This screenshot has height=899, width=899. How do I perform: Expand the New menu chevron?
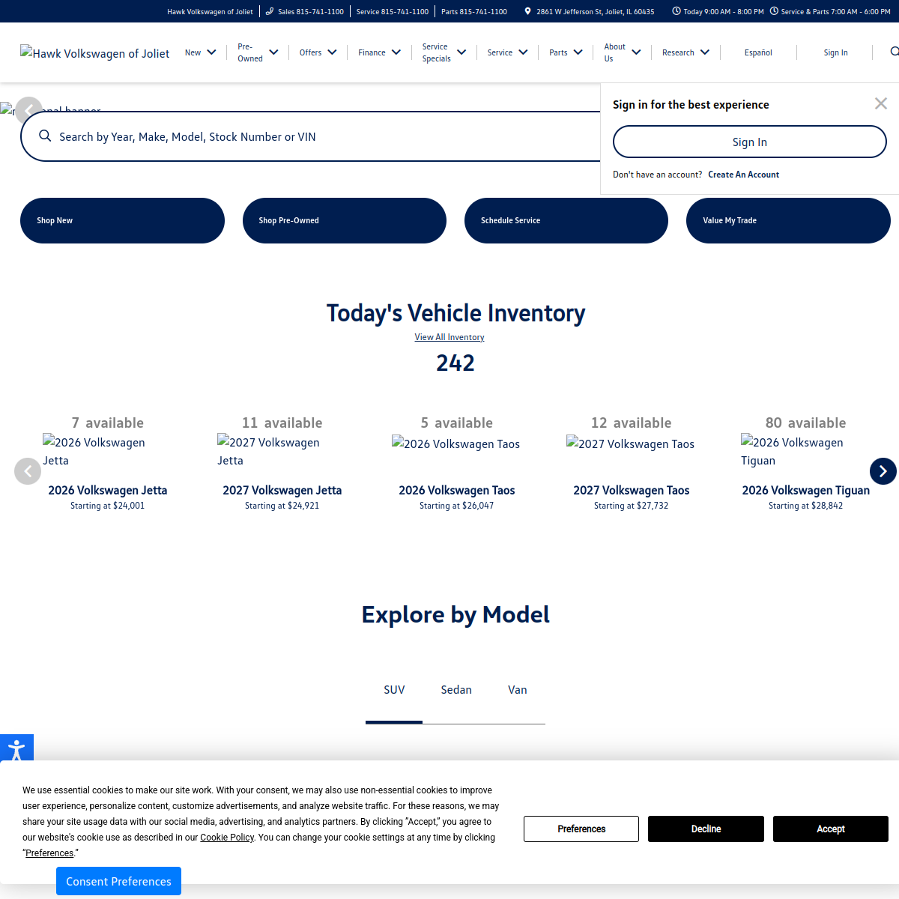pos(211,52)
